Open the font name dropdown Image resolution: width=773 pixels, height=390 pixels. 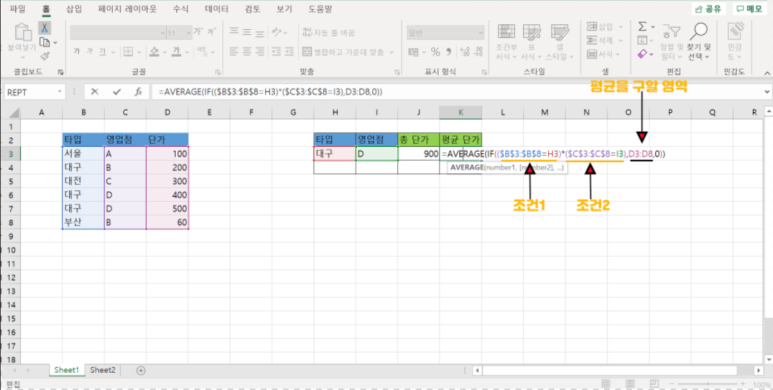tap(163, 33)
